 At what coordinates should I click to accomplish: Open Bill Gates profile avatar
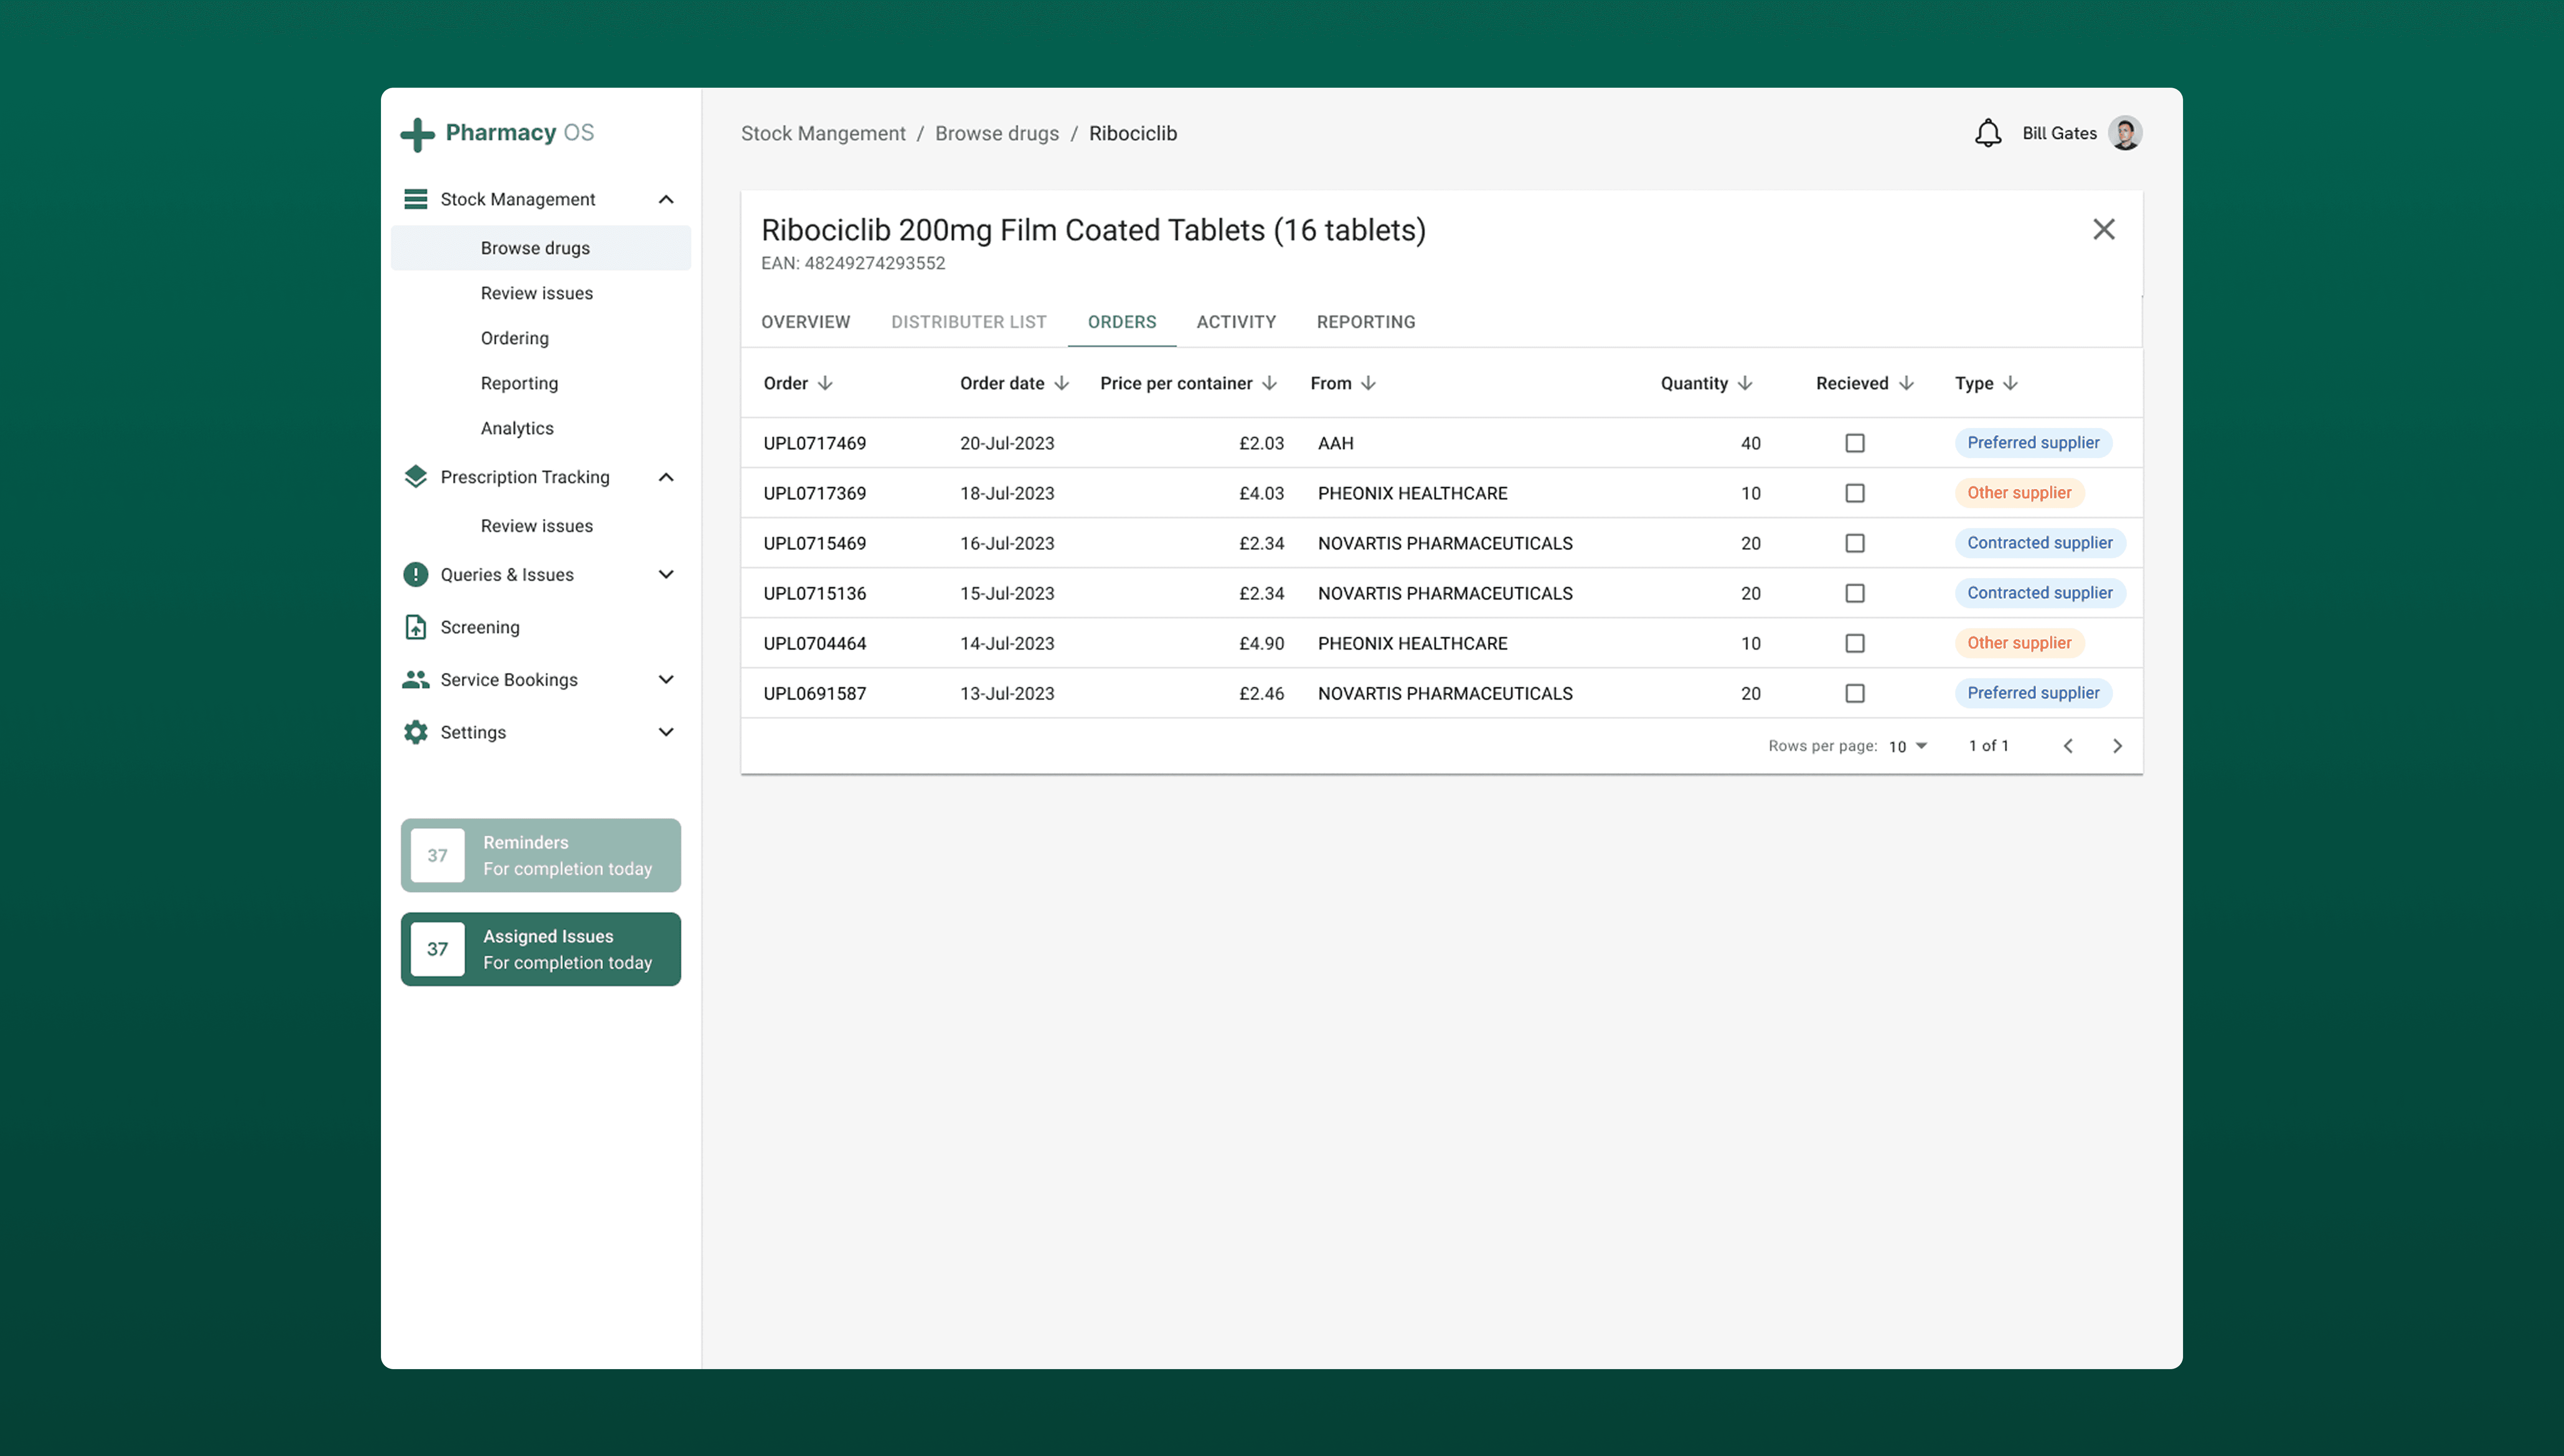click(2124, 133)
